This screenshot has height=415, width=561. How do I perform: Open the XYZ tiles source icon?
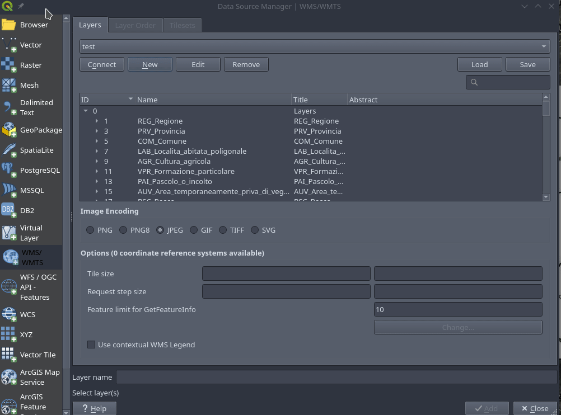[x=8, y=334]
